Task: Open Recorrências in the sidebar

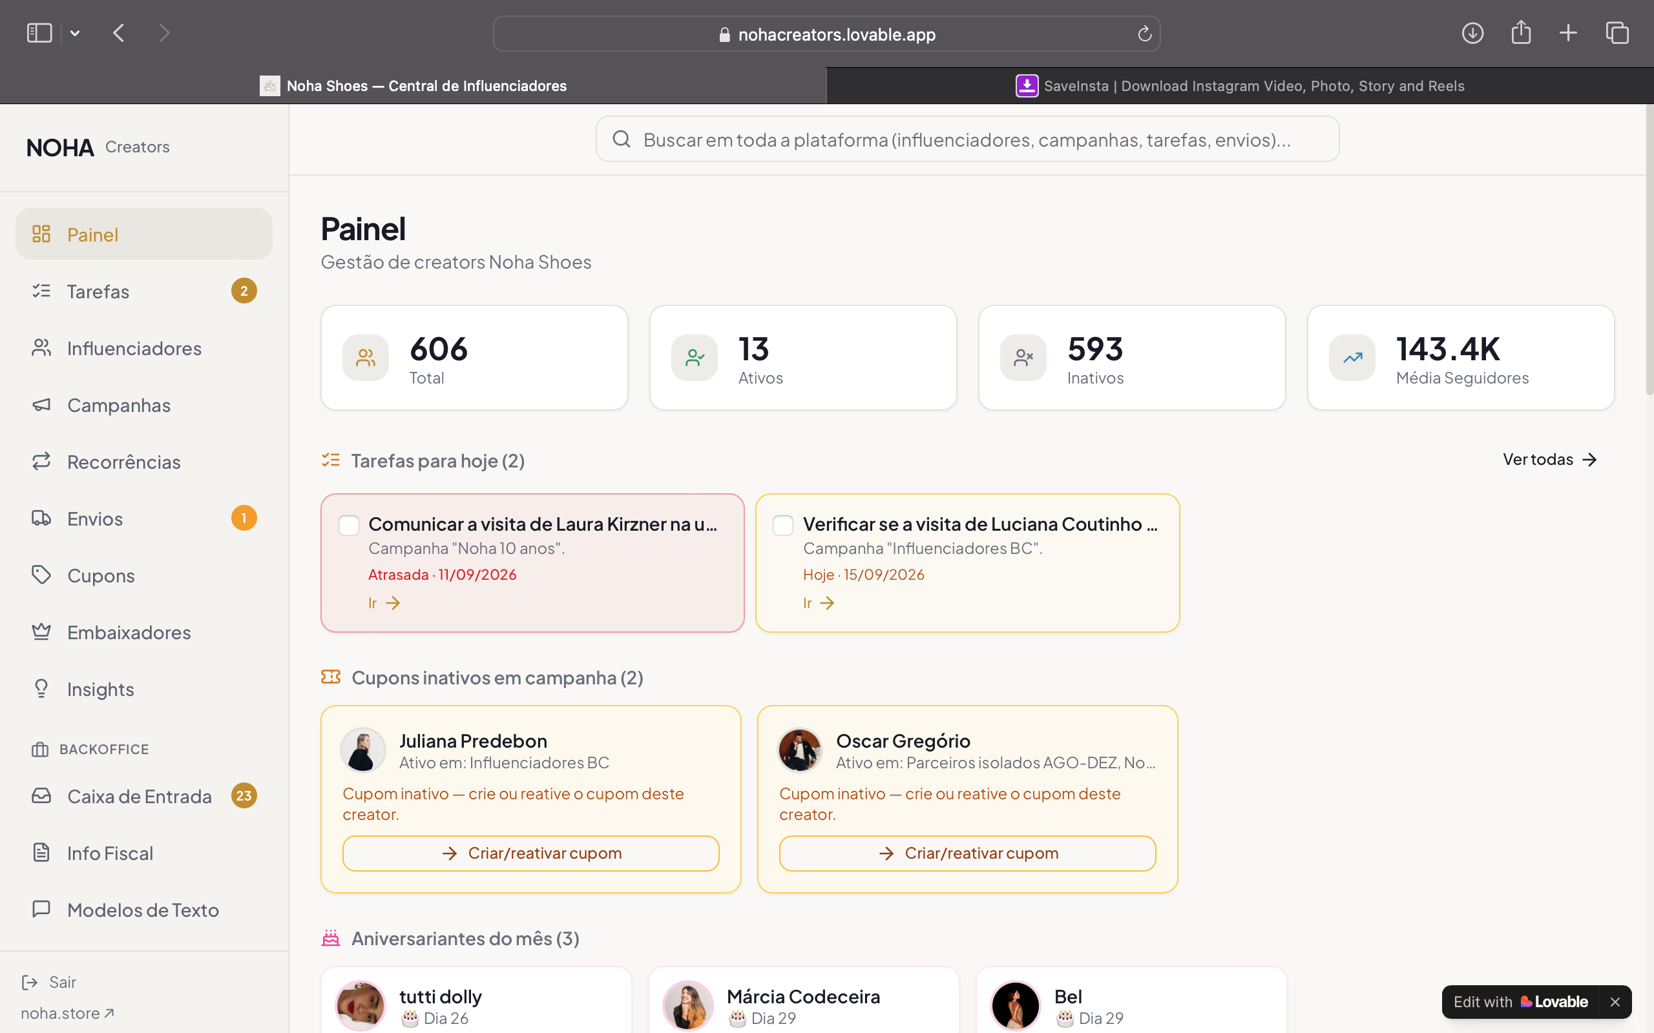Action: click(x=143, y=461)
